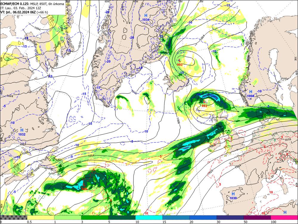Click the 1008 isobar label south of Iceland
The height and width of the screenshot is (224, 298).
[178, 121]
